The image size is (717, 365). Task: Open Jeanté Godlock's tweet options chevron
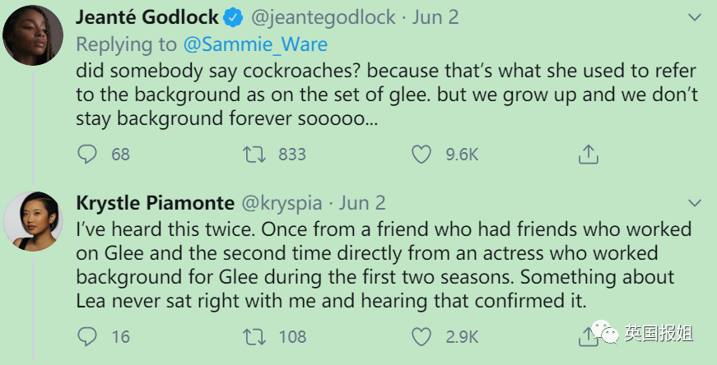pyautogui.click(x=696, y=18)
